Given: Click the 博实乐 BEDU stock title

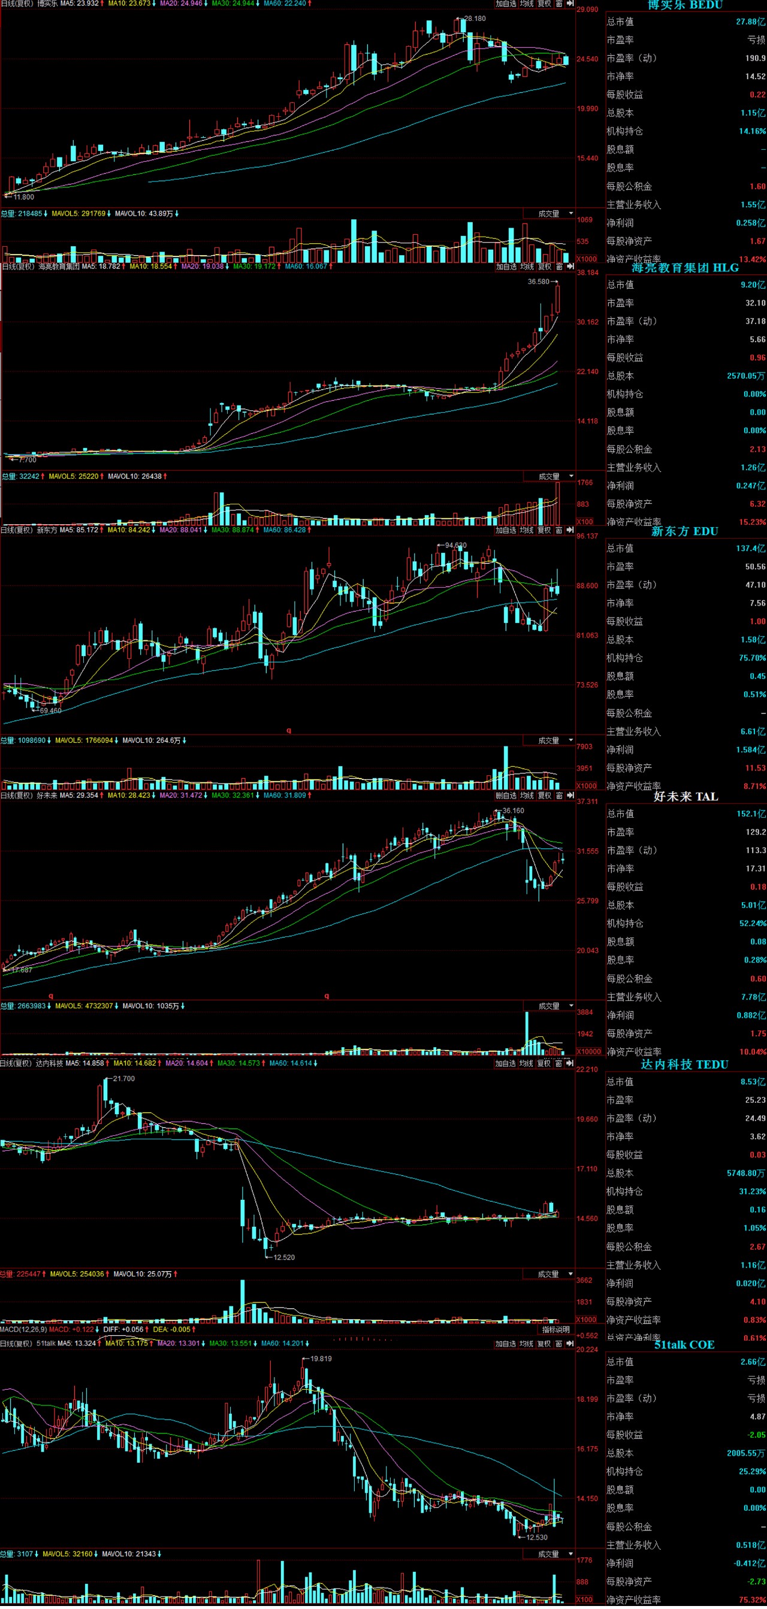Looking at the screenshot, I should (x=685, y=5).
